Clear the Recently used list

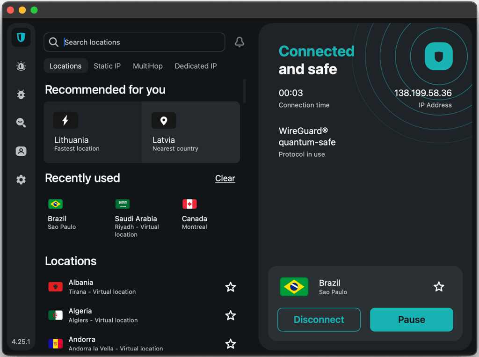(x=225, y=178)
